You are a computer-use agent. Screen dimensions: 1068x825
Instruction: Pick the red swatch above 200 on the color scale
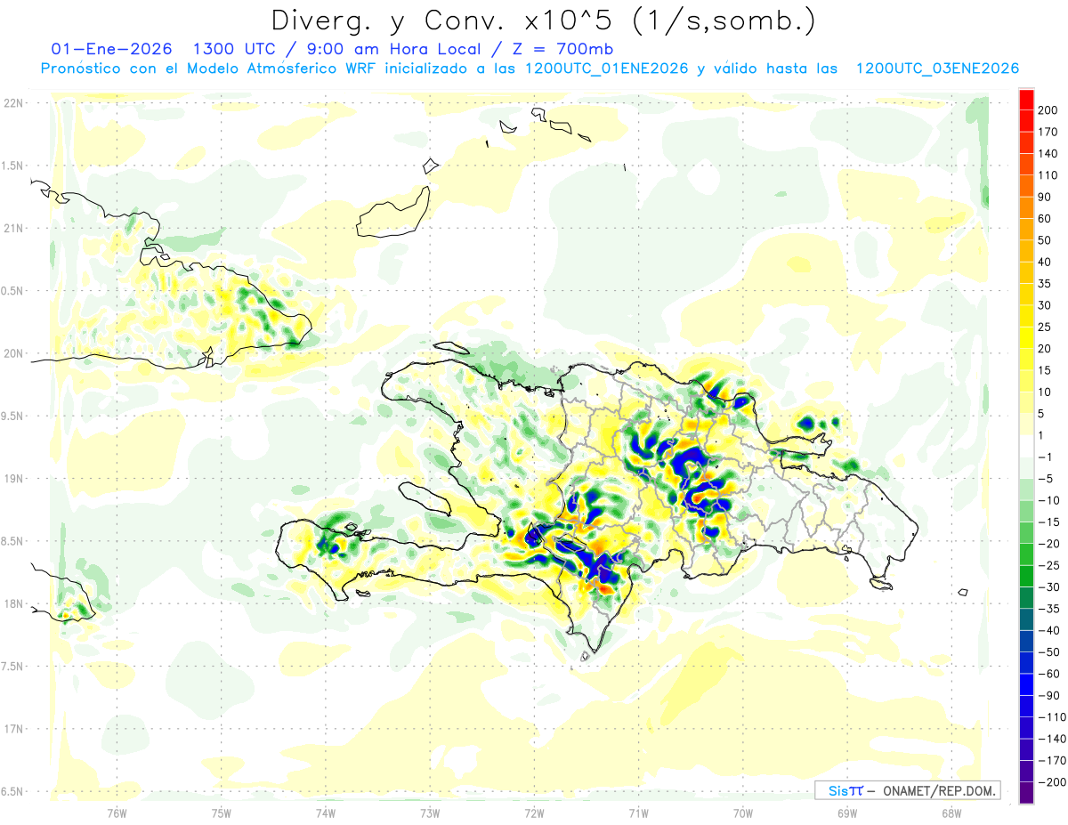click(x=1026, y=100)
